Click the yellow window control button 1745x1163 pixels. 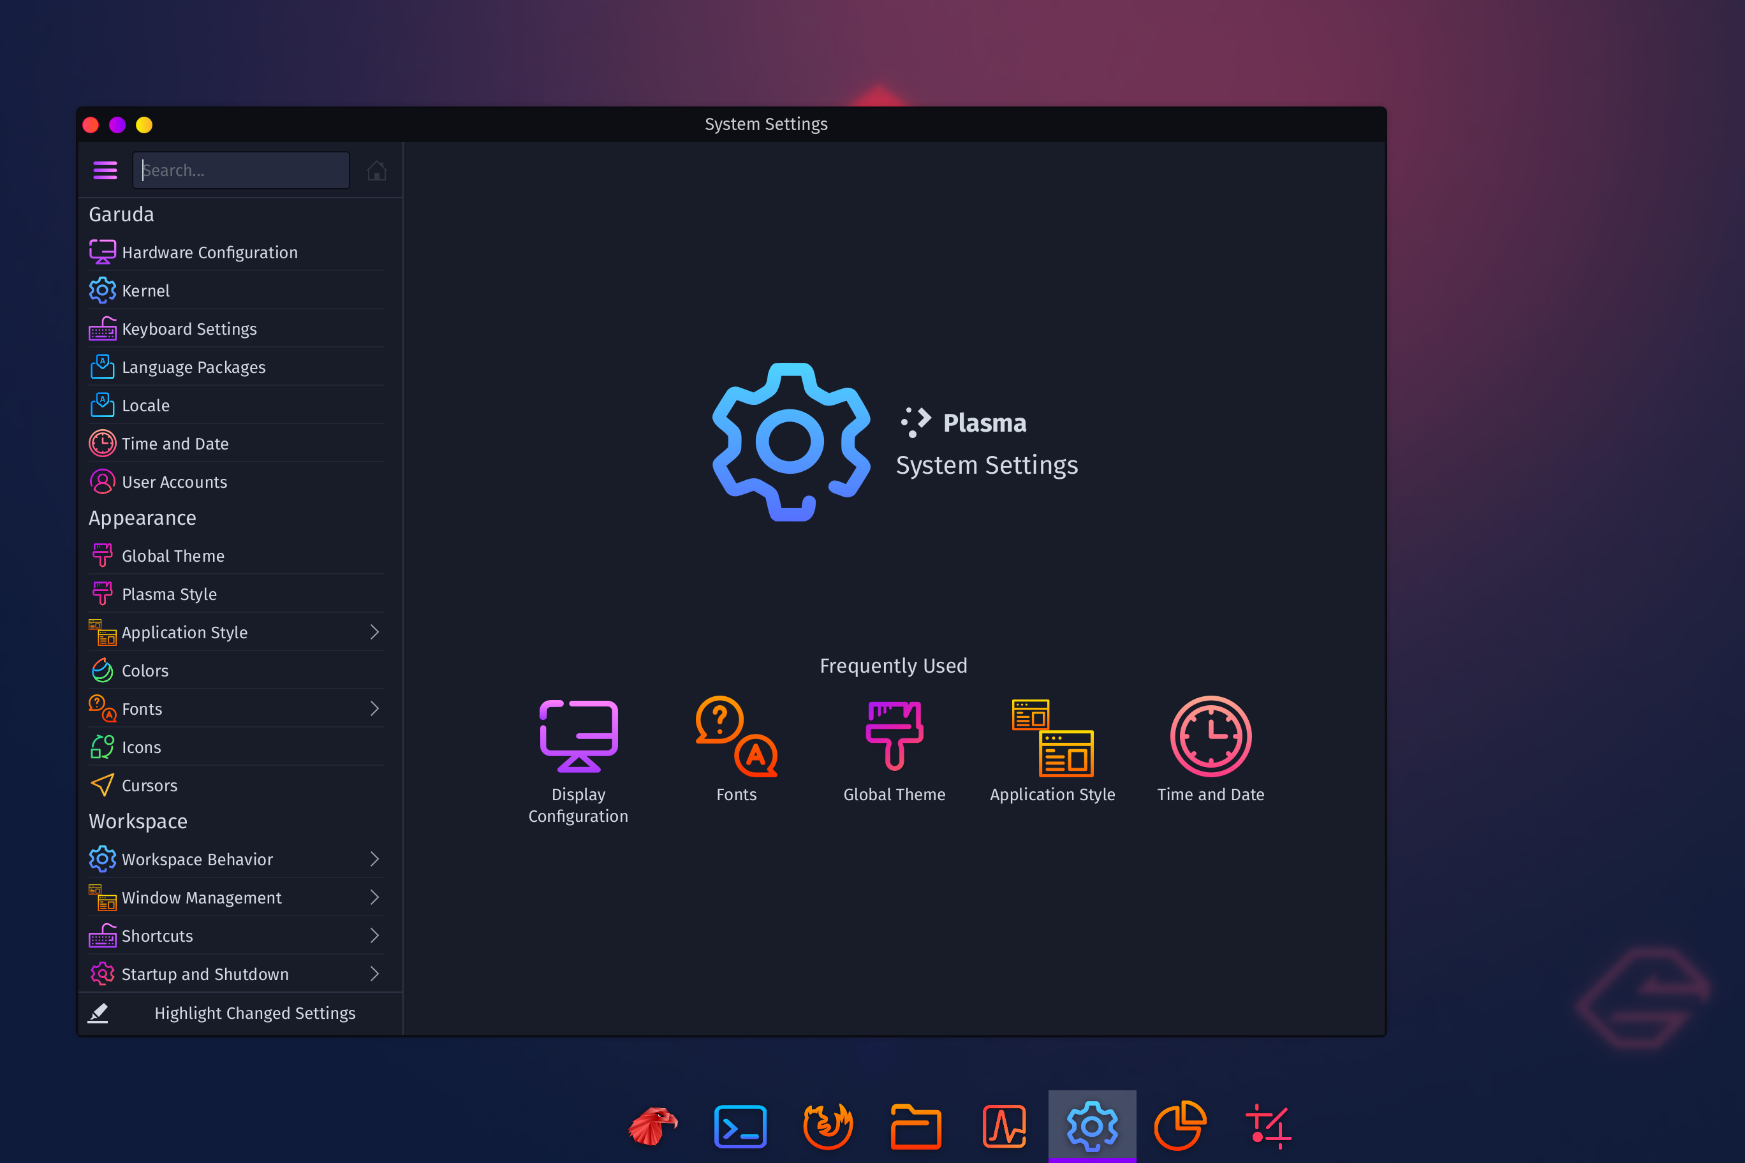tap(144, 124)
